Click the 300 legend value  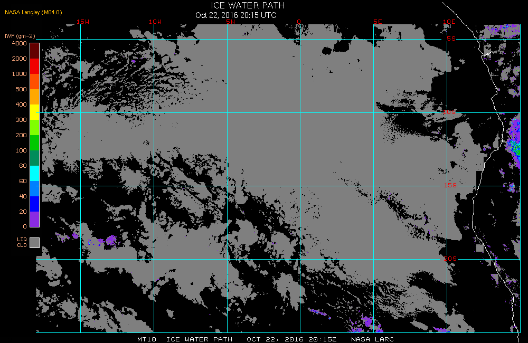[x=21, y=120]
